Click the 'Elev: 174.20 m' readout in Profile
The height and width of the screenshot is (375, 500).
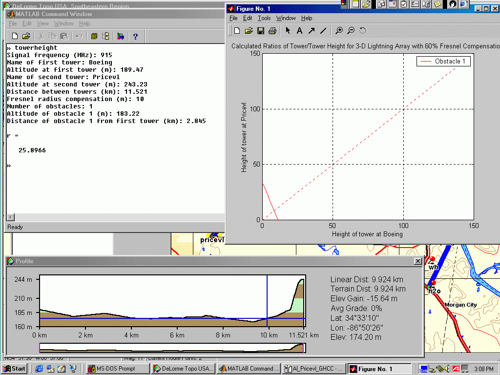tap(356, 337)
